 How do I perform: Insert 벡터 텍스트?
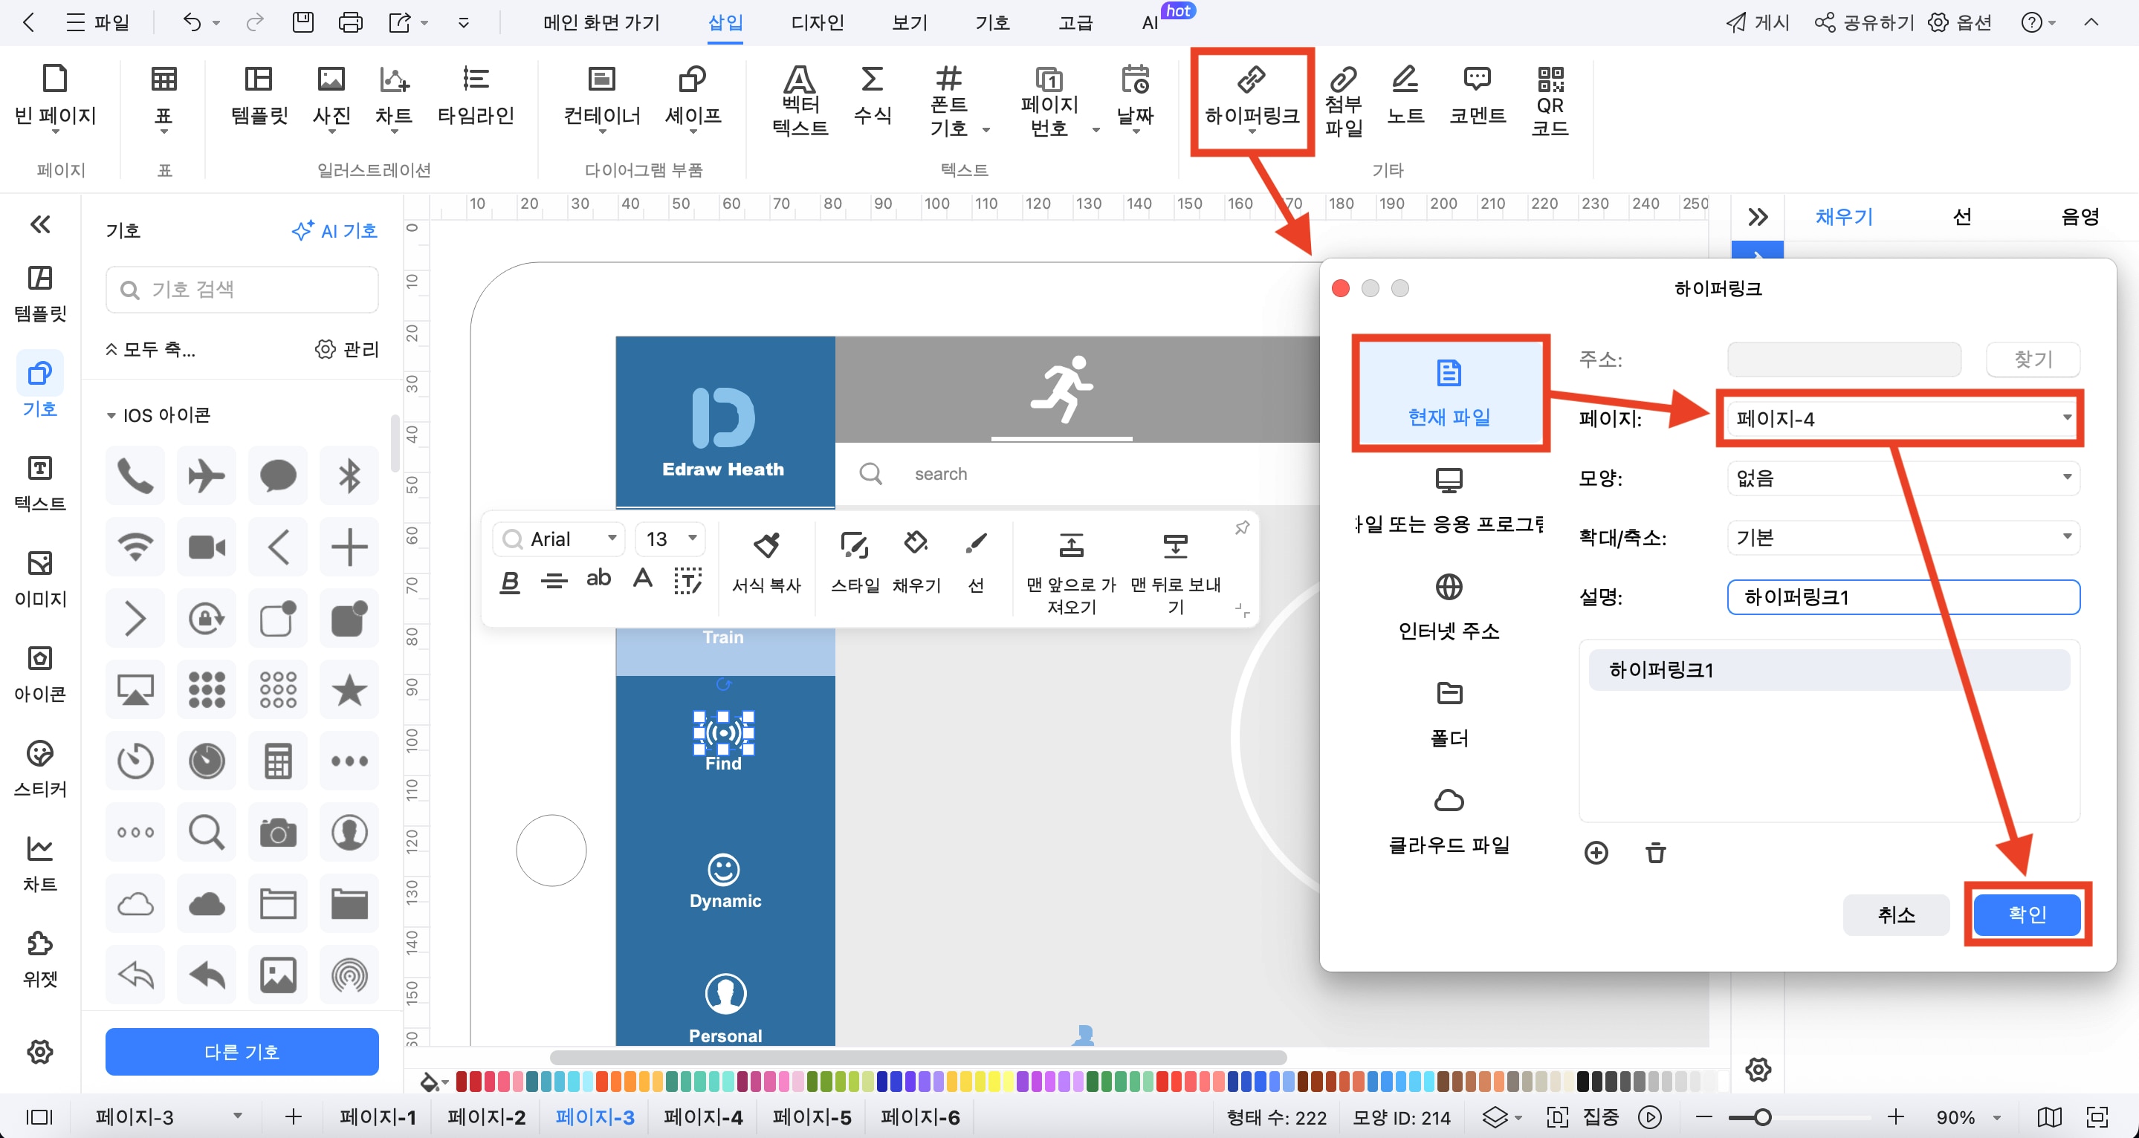coord(799,100)
